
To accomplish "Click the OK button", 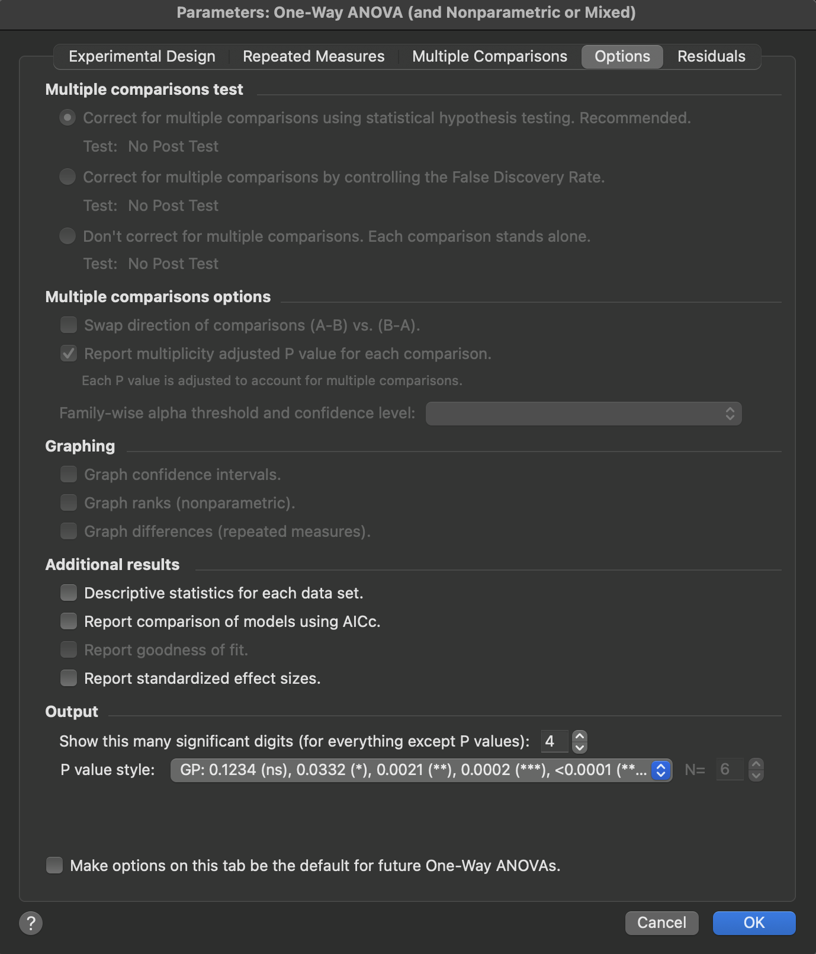I will pos(754,923).
